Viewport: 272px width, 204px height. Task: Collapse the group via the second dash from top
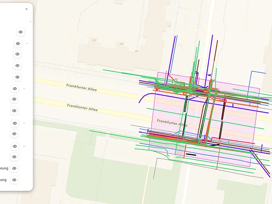pos(27,43)
